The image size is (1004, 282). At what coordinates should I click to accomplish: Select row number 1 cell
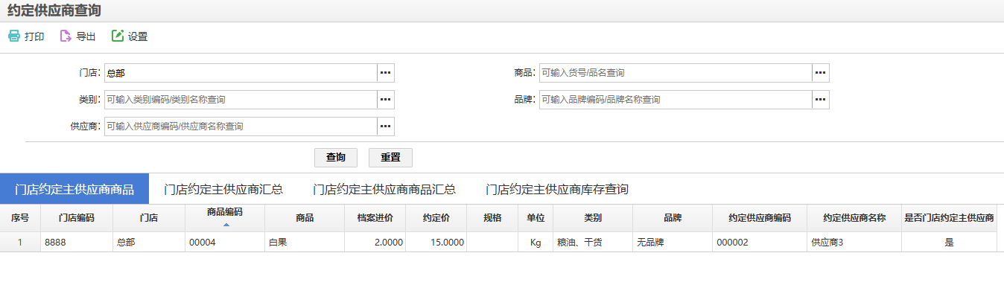pyautogui.click(x=20, y=242)
